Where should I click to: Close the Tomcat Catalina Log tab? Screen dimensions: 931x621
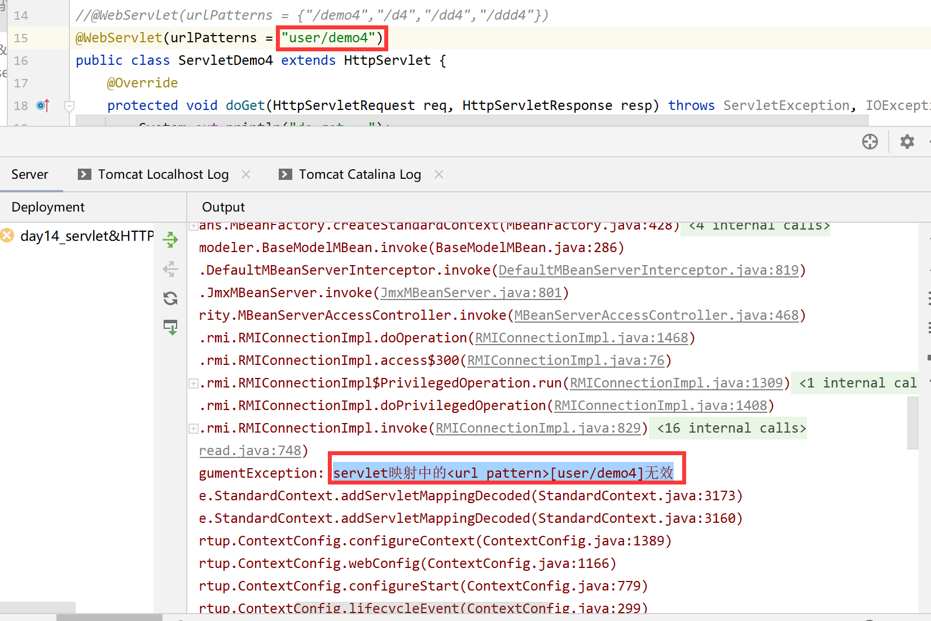(439, 174)
